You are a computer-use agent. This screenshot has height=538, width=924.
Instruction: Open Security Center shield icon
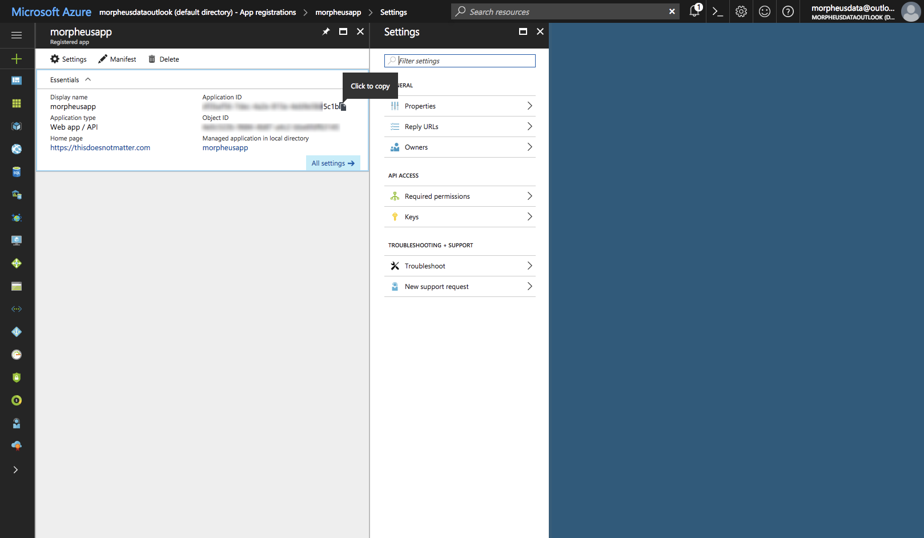click(17, 378)
